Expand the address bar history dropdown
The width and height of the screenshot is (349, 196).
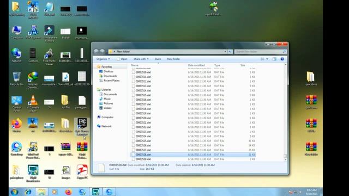click(x=225, y=52)
